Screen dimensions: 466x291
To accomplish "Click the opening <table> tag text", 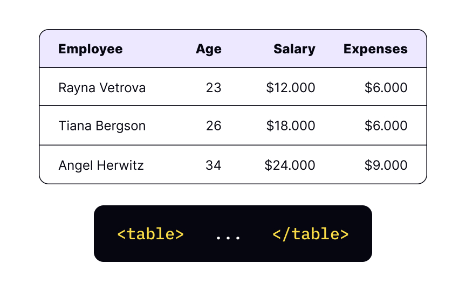I will pyautogui.click(x=150, y=234).
